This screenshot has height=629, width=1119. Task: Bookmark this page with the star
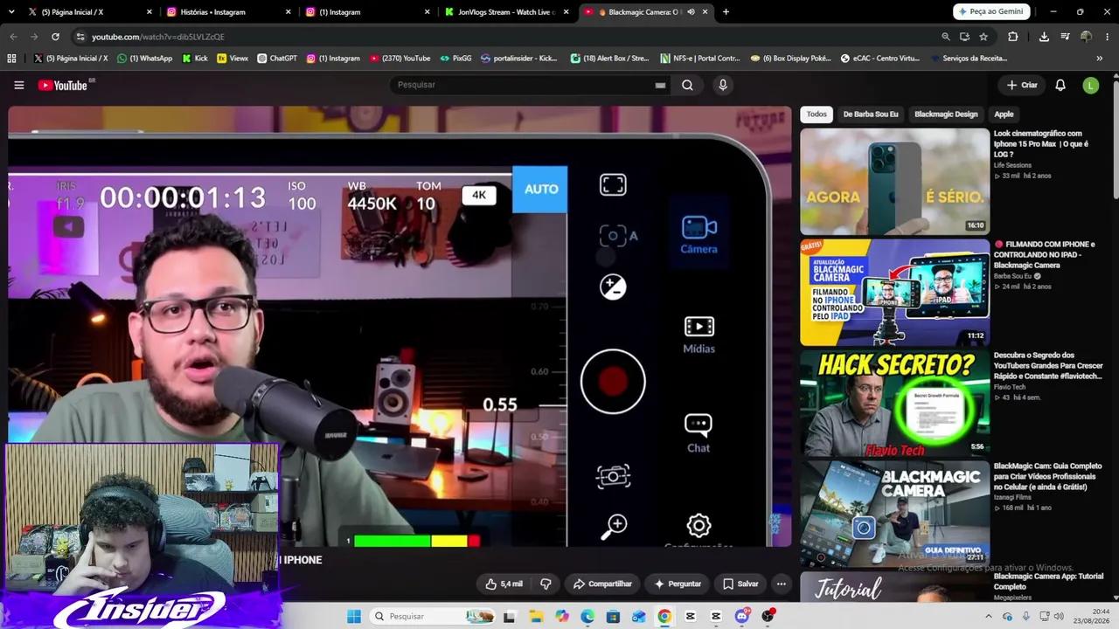coord(983,37)
